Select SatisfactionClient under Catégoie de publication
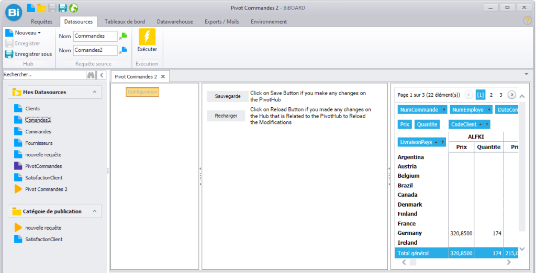This screenshot has height=273, width=536. point(44,240)
